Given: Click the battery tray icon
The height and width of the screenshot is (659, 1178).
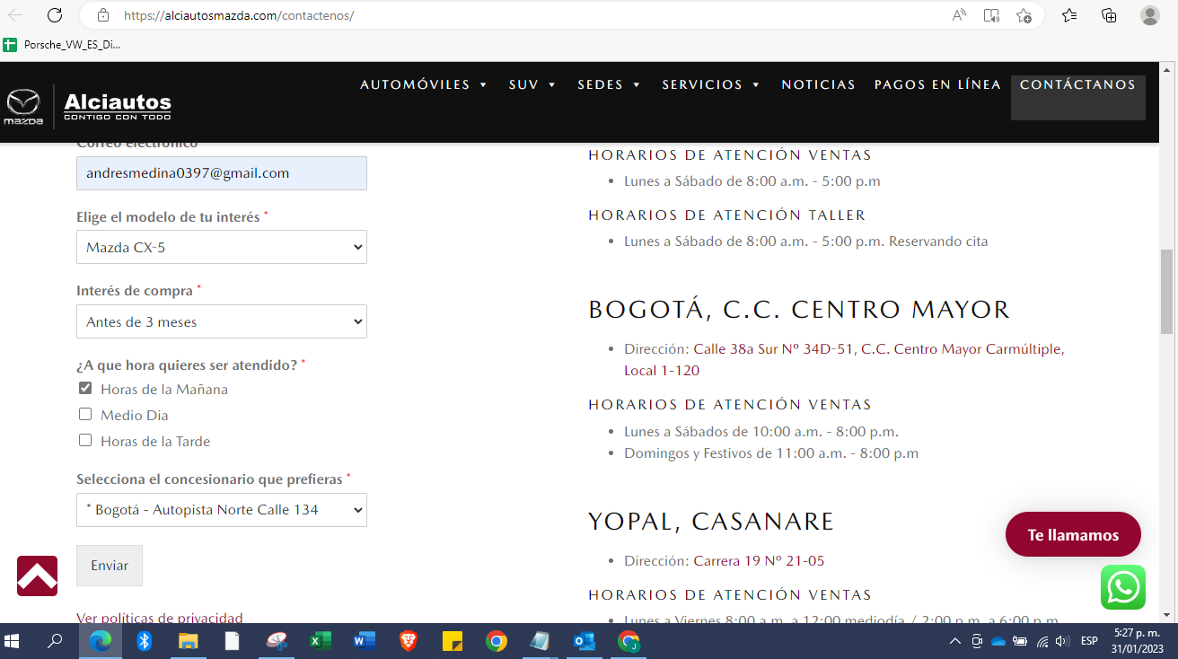Looking at the screenshot, I should (x=1020, y=641).
